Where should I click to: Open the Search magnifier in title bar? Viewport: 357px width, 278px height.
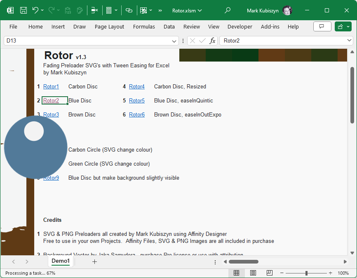(228, 10)
